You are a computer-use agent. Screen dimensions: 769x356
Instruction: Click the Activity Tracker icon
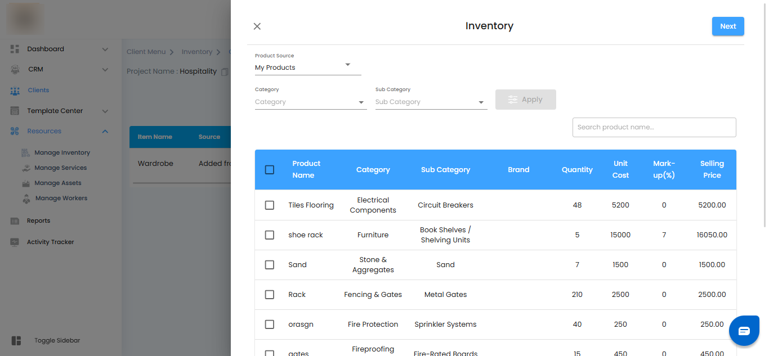click(x=15, y=242)
